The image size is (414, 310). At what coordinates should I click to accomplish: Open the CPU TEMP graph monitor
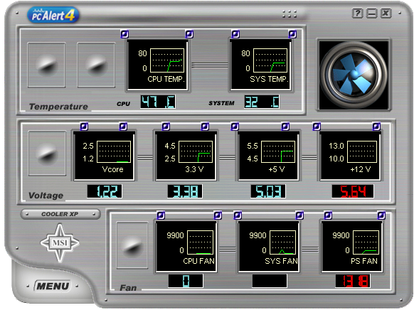point(157,65)
